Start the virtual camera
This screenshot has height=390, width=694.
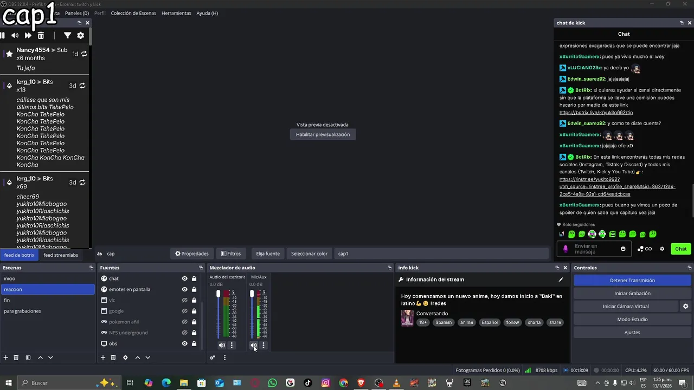point(626,307)
